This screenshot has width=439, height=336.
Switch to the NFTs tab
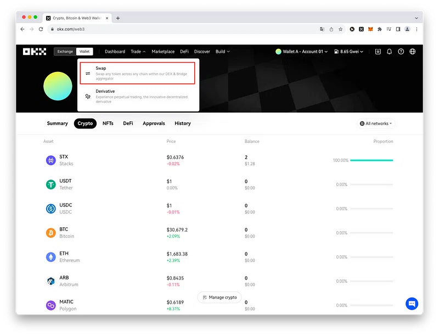[x=108, y=124]
